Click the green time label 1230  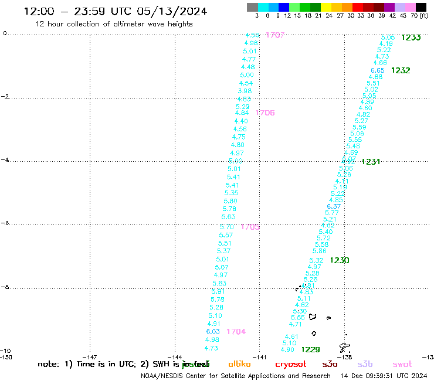coord(340,260)
